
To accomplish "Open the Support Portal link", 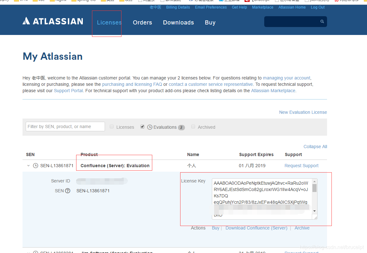I will [68, 91].
